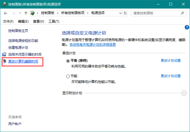Click the 搜索控制面板 search box
This screenshot has height=132, width=190.
159,13
